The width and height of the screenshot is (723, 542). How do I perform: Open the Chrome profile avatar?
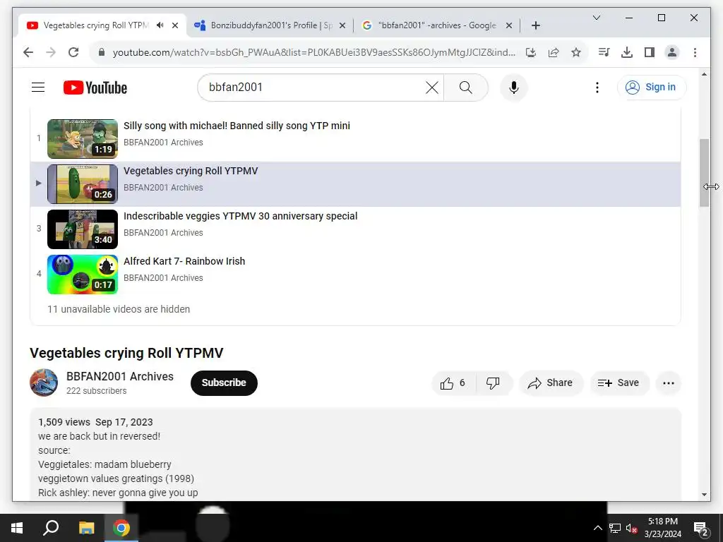[x=672, y=52]
